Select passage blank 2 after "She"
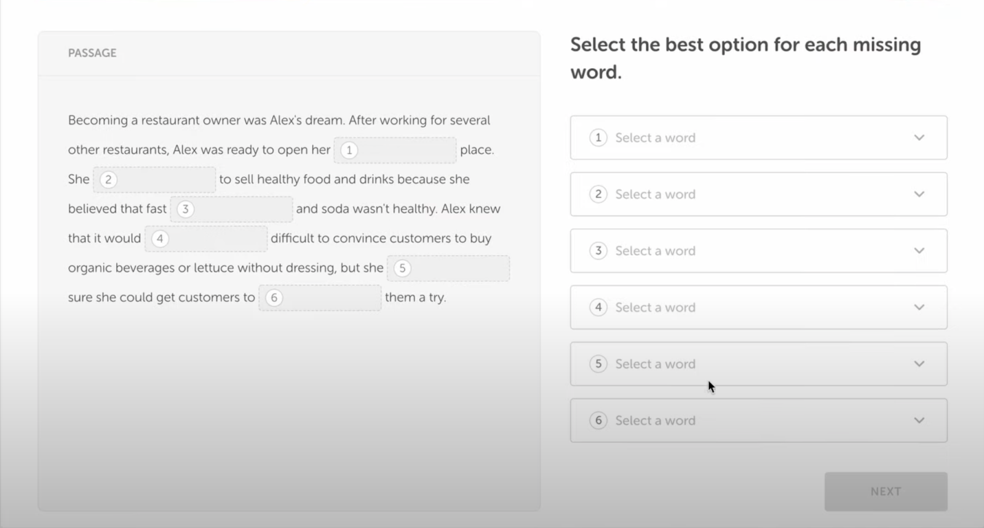This screenshot has height=528, width=984. click(x=154, y=179)
